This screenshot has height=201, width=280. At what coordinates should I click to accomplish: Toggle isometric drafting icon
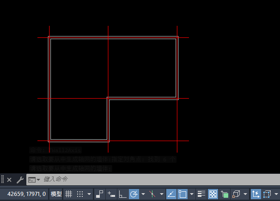tap(152, 194)
